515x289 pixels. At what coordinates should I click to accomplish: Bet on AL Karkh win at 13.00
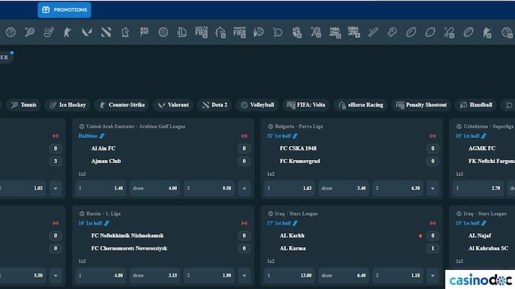[x=289, y=276]
